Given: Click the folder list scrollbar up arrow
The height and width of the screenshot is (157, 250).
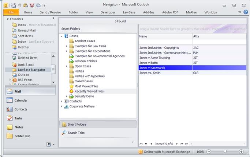Looking at the screenshot, I should click(53, 56).
